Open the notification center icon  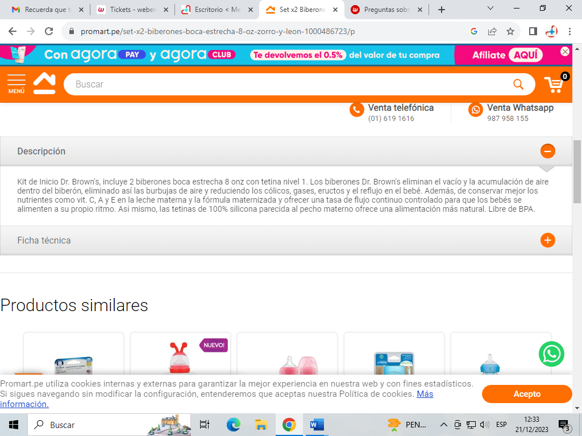point(564,425)
